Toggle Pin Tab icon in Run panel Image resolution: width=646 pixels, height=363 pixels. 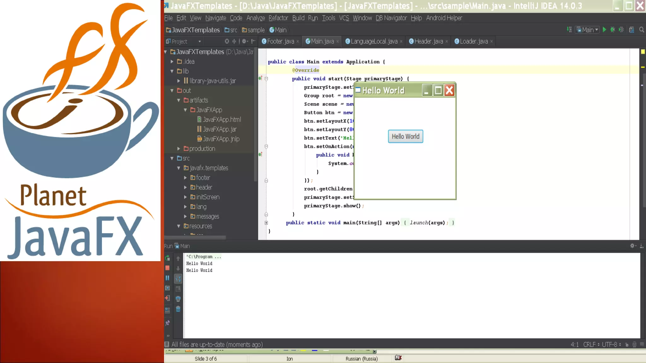[x=167, y=323]
